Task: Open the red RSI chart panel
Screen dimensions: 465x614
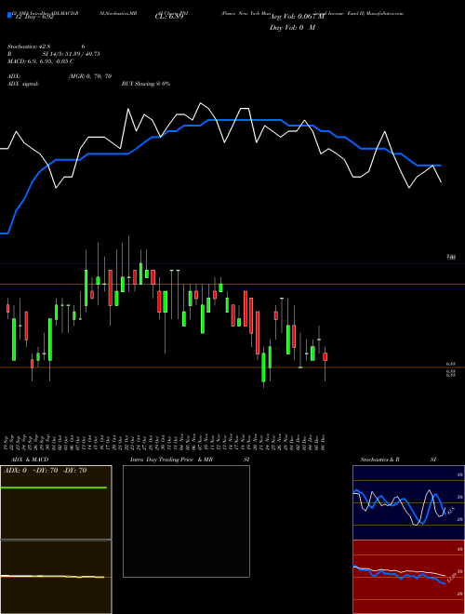Action: (x=408, y=577)
